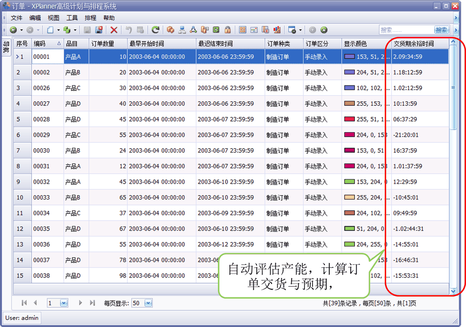This screenshot has width=466, height=327.
Task: Click the orange layout panes toolbar icon
Action: pos(243,30)
